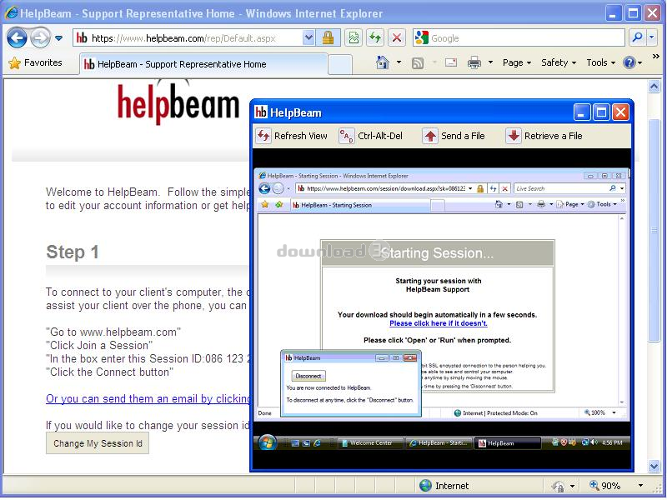667x500 pixels.
Task: Click the Read Mail icon in outer command bar
Action: coord(451,63)
